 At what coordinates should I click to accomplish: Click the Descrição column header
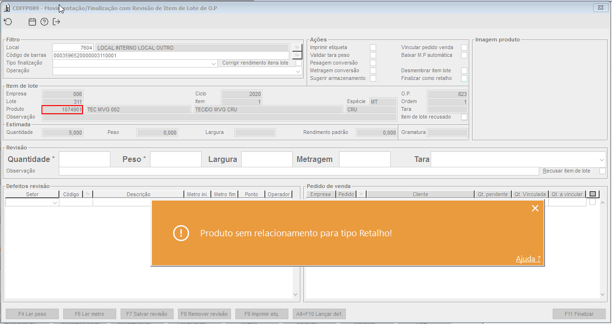click(x=138, y=194)
